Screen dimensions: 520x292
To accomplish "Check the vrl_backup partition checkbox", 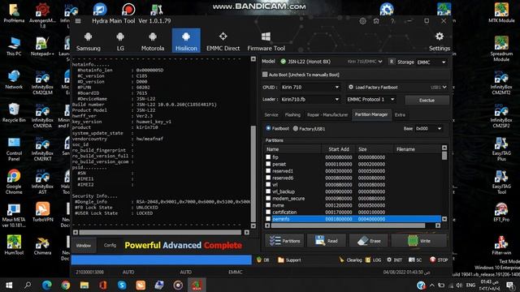I will (268, 191).
